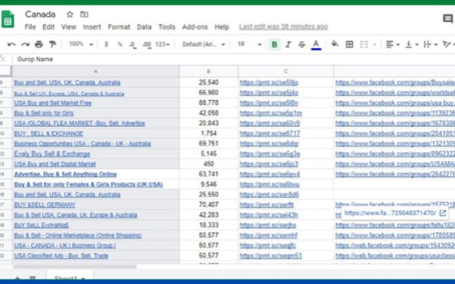The image size is (455, 284).
Task: Format as currency with dollar icon
Action: coord(106,44)
